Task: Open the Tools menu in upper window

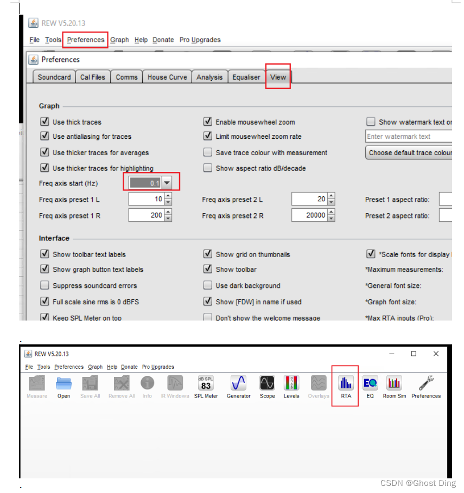Action: click(53, 40)
